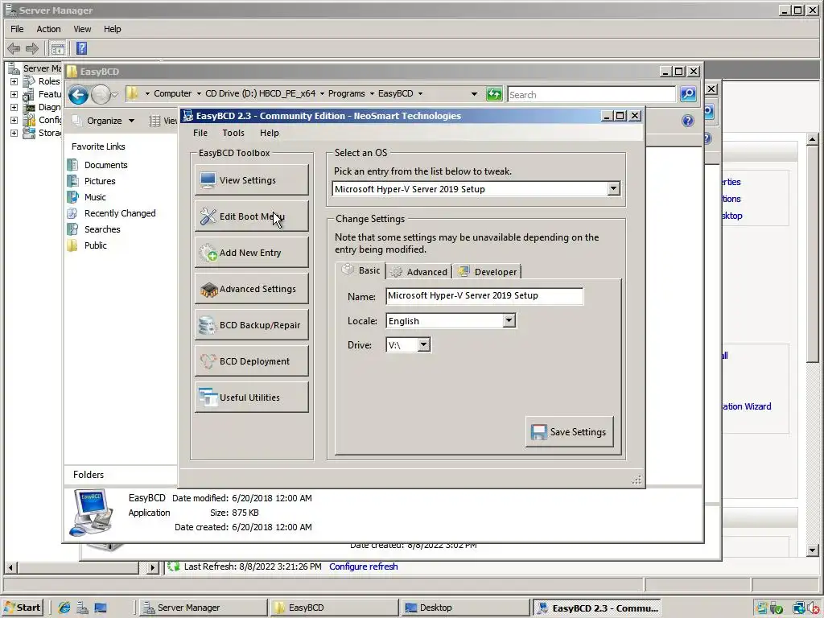Expand the Locale dropdown
This screenshot has height=618, width=824.
(509, 320)
